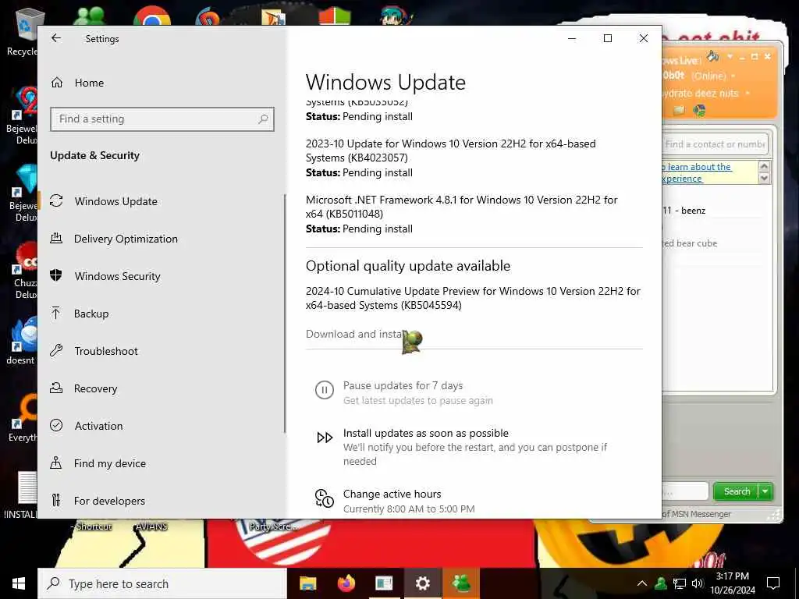
Task: Click the Recovery icon in sidebar
Action: 56,388
